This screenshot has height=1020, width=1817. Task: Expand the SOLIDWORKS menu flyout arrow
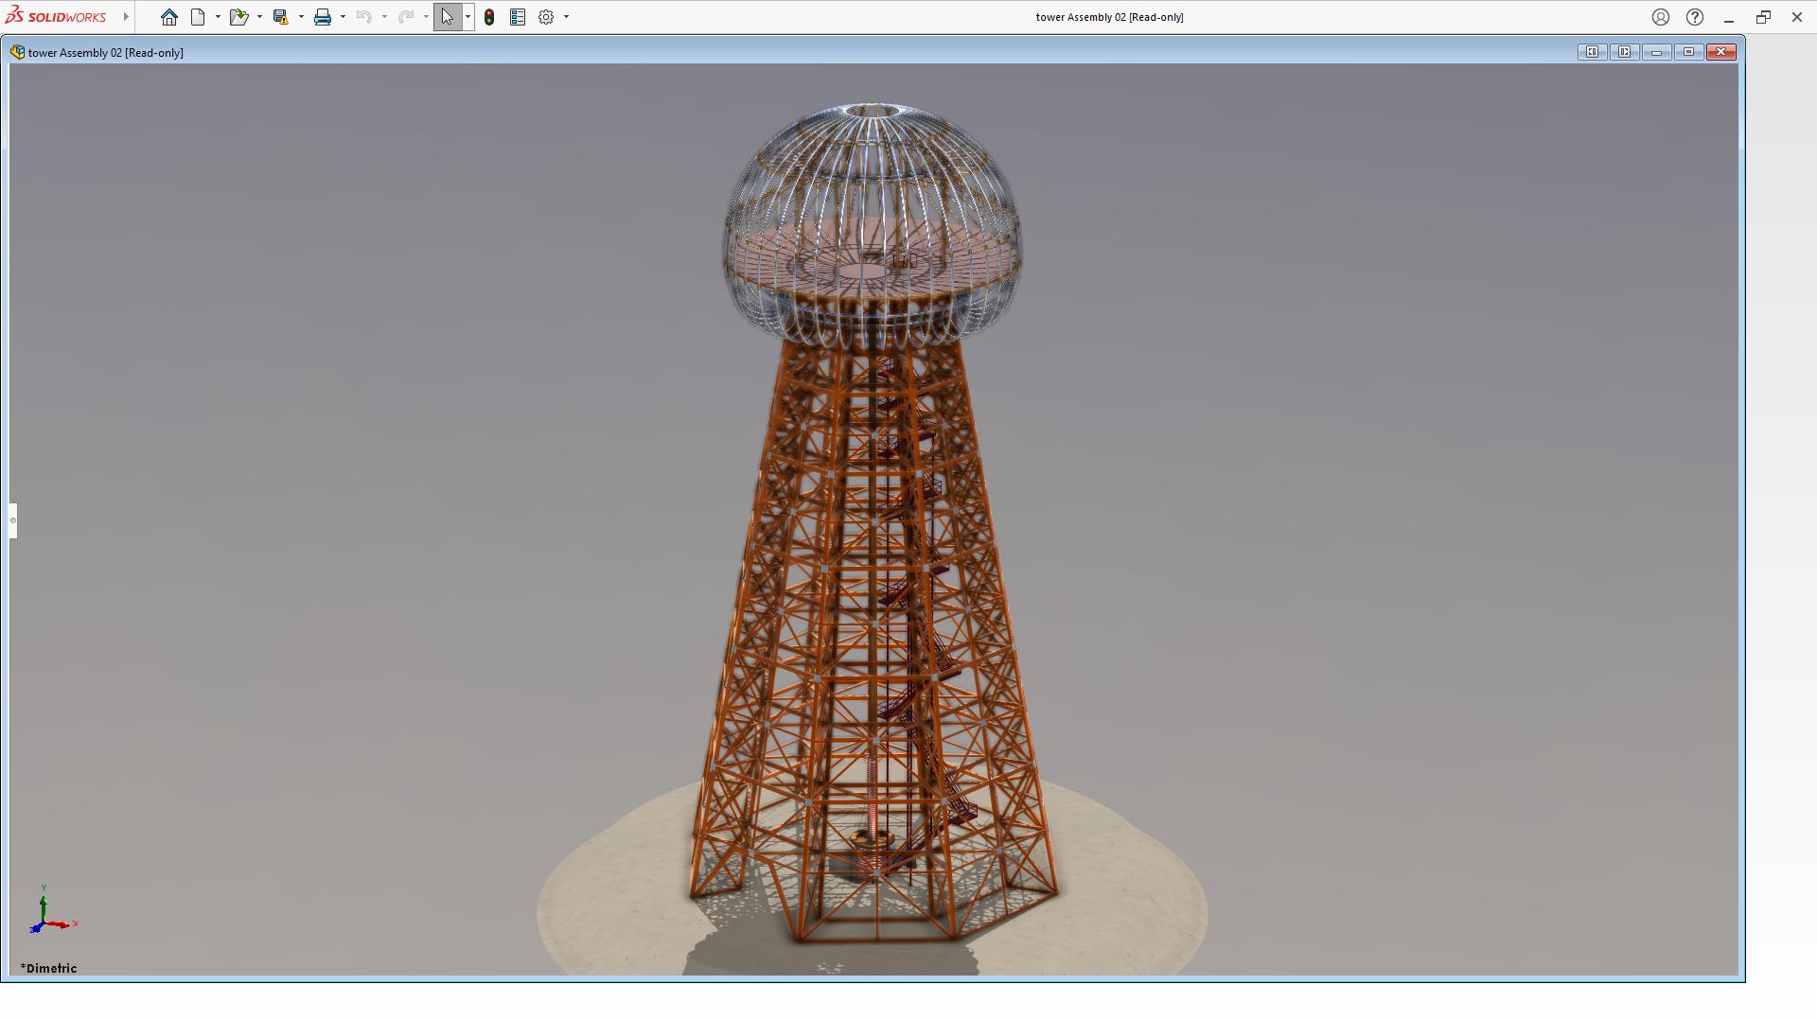click(x=126, y=17)
